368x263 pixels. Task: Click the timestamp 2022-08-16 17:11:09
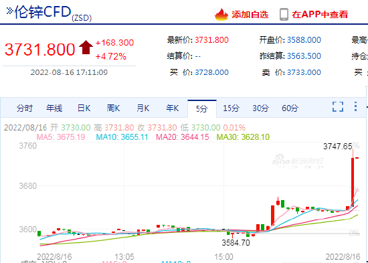pos(69,72)
